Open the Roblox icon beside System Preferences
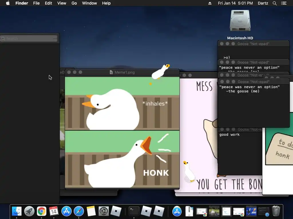Image resolution: width=293 pixels, height=219 pixels. coord(116,211)
